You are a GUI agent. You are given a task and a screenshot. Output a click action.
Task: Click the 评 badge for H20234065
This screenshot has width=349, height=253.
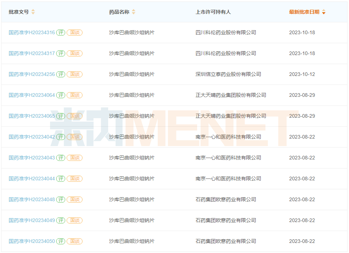click(61, 116)
